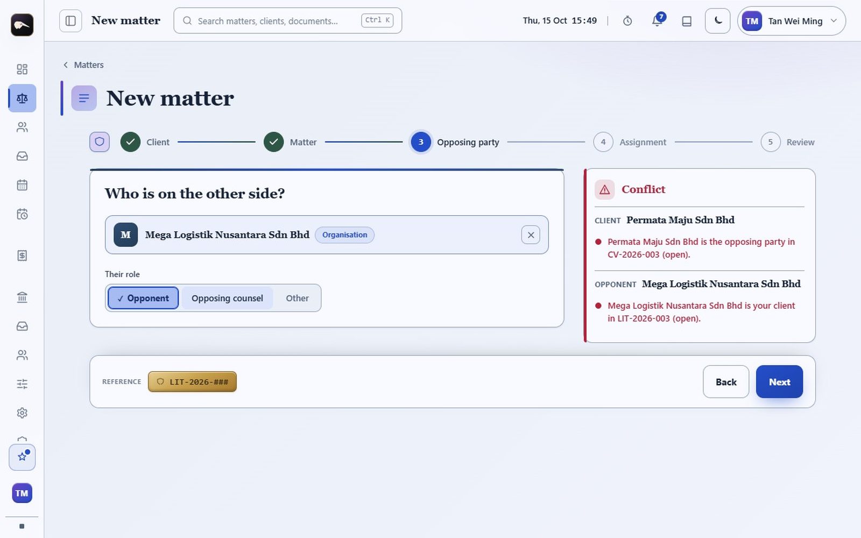Screen dimensions: 861x538
Task: Click the M avatar of Mega Logistik
Action: [x=126, y=235]
